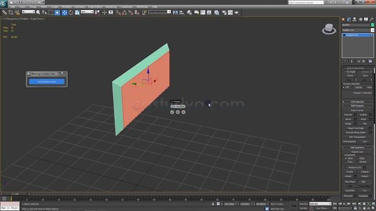Viewport: 376px width, 211px height.
Task: Click the Align tool in the toolbar
Action: click(182, 12)
